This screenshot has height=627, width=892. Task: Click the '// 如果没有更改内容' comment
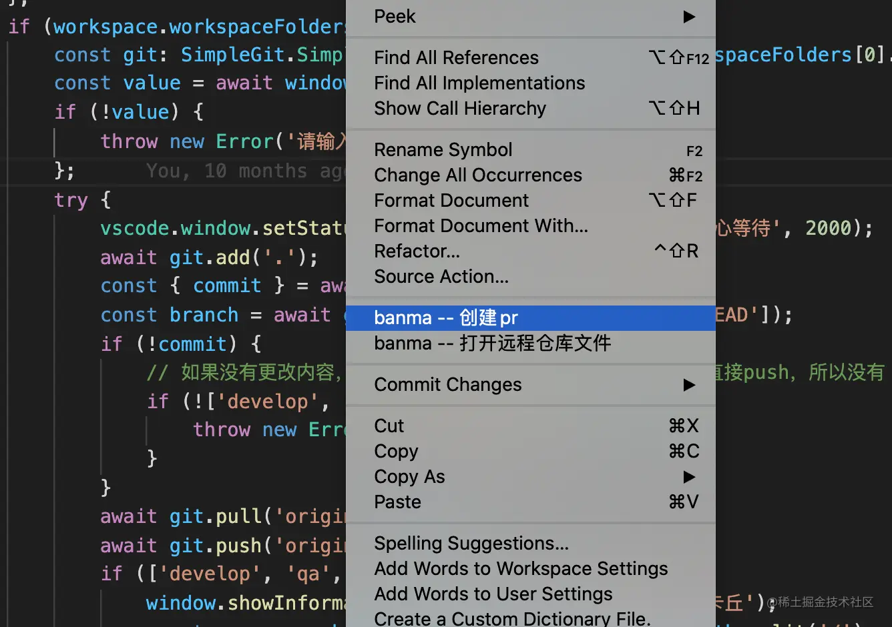click(244, 372)
